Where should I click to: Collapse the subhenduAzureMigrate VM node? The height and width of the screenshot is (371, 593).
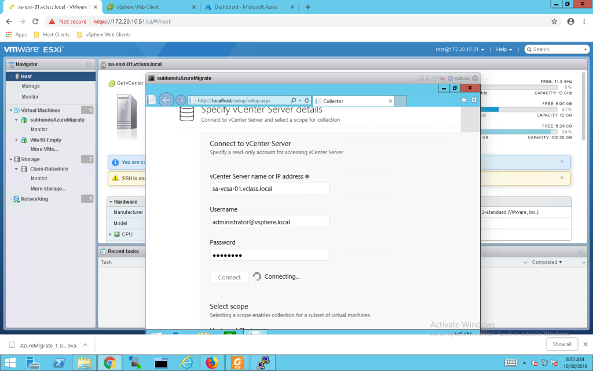click(x=16, y=120)
